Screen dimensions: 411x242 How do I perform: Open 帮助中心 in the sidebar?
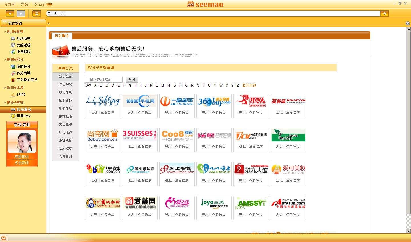coord(23,116)
